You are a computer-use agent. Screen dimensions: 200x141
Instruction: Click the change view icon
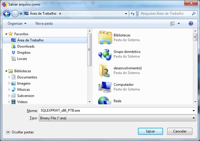tap(172, 23)
